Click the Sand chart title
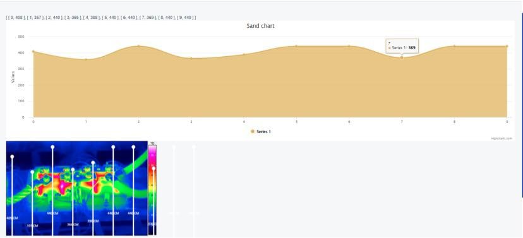The image size is (523, 238). click(x=260, y=26)
